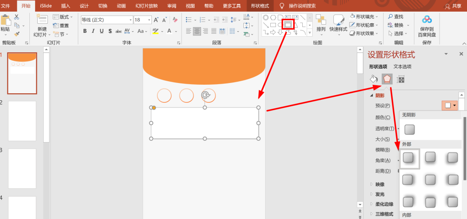Toggle Strikethrough abc button
Viewport: 467px width, 219px height.
pos(118,31)
